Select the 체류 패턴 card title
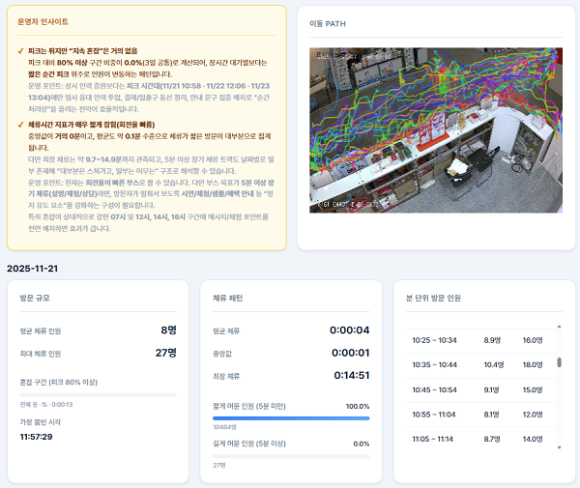 click(x=228, y=298)
